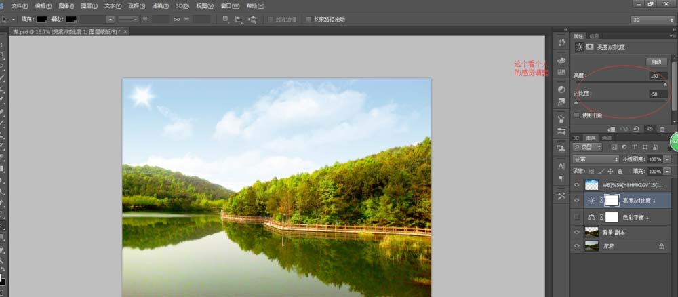Screen dimensions: 678x297
Task: Click the 亮度 slider handle
Action: click(665, 84)
